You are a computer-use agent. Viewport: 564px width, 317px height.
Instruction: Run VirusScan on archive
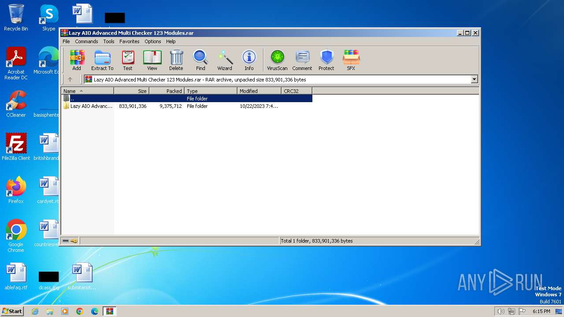[x=277, y=60]
